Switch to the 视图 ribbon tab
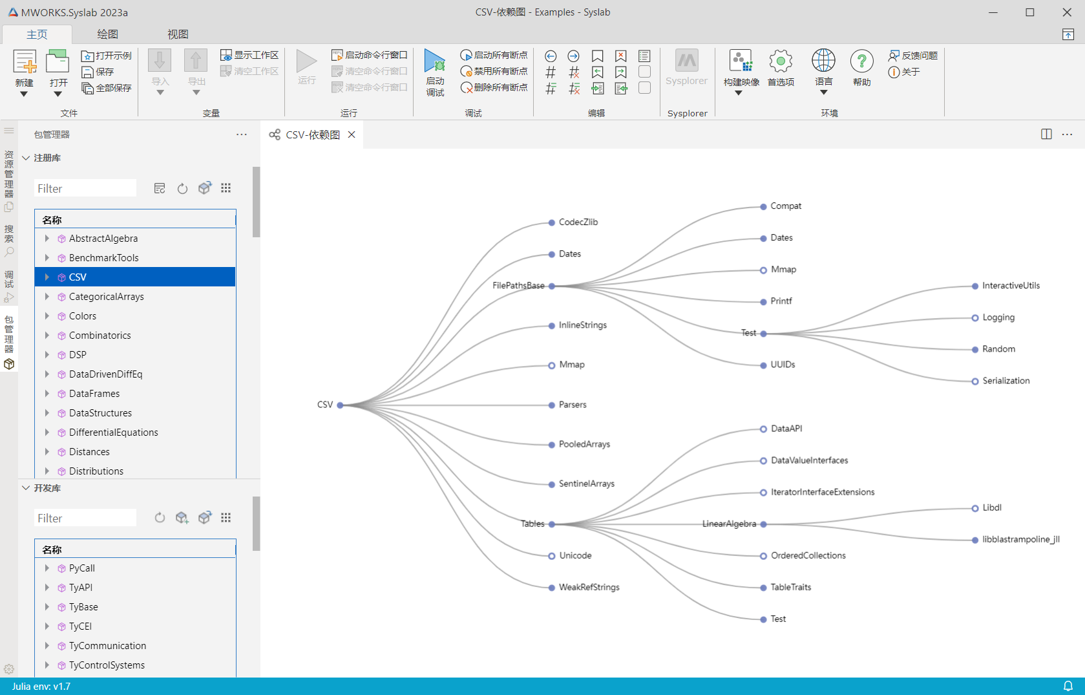 pos(178,34)
